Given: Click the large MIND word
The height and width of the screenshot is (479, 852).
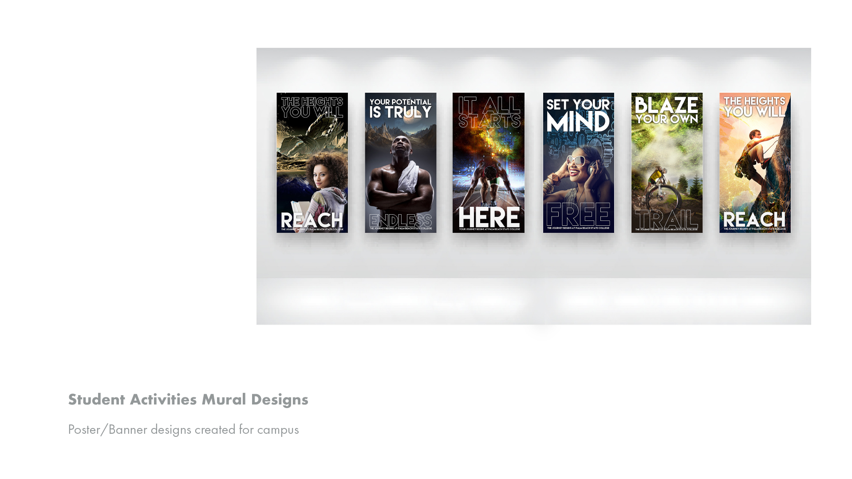Looking at the screenshot, I should (x=578, y=122).
